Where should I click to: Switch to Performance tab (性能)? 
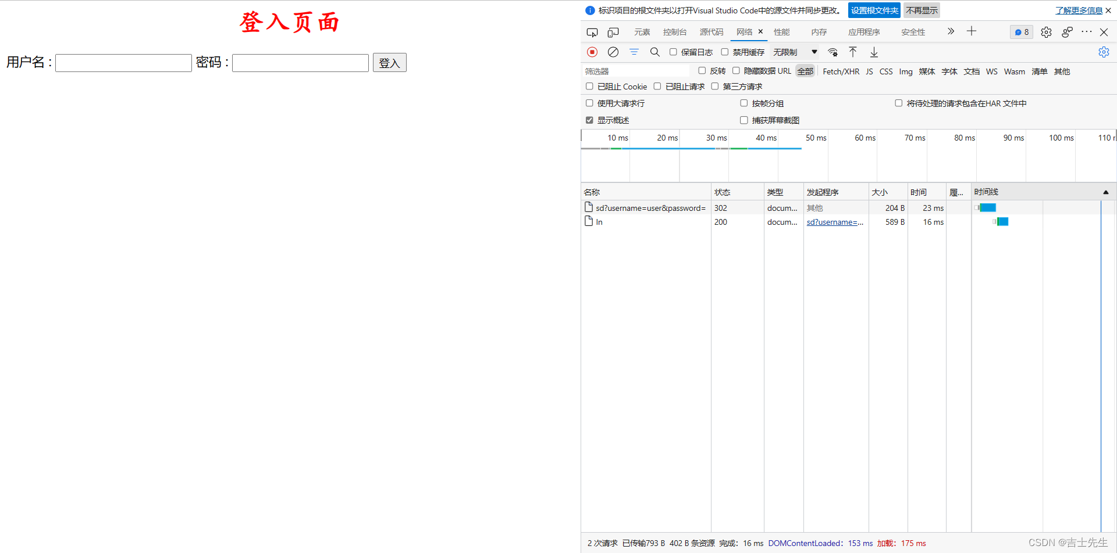pyautogui.click(x=781, y=32)
